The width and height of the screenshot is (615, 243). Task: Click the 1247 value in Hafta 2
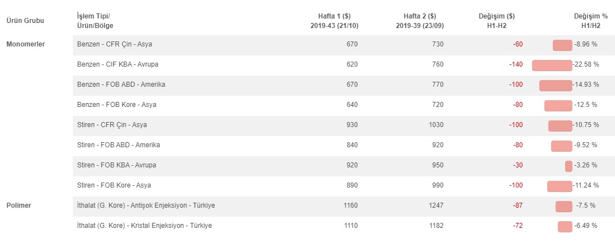point(437,205)
